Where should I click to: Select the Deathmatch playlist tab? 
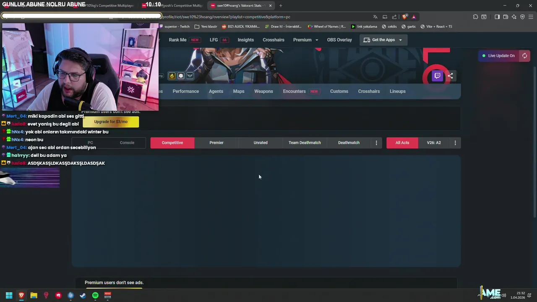[349, 143]
